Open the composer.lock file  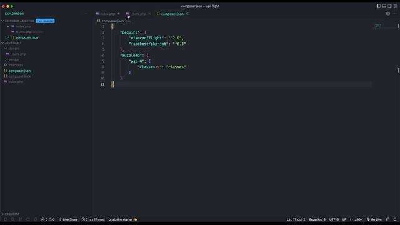coord(19,76)
